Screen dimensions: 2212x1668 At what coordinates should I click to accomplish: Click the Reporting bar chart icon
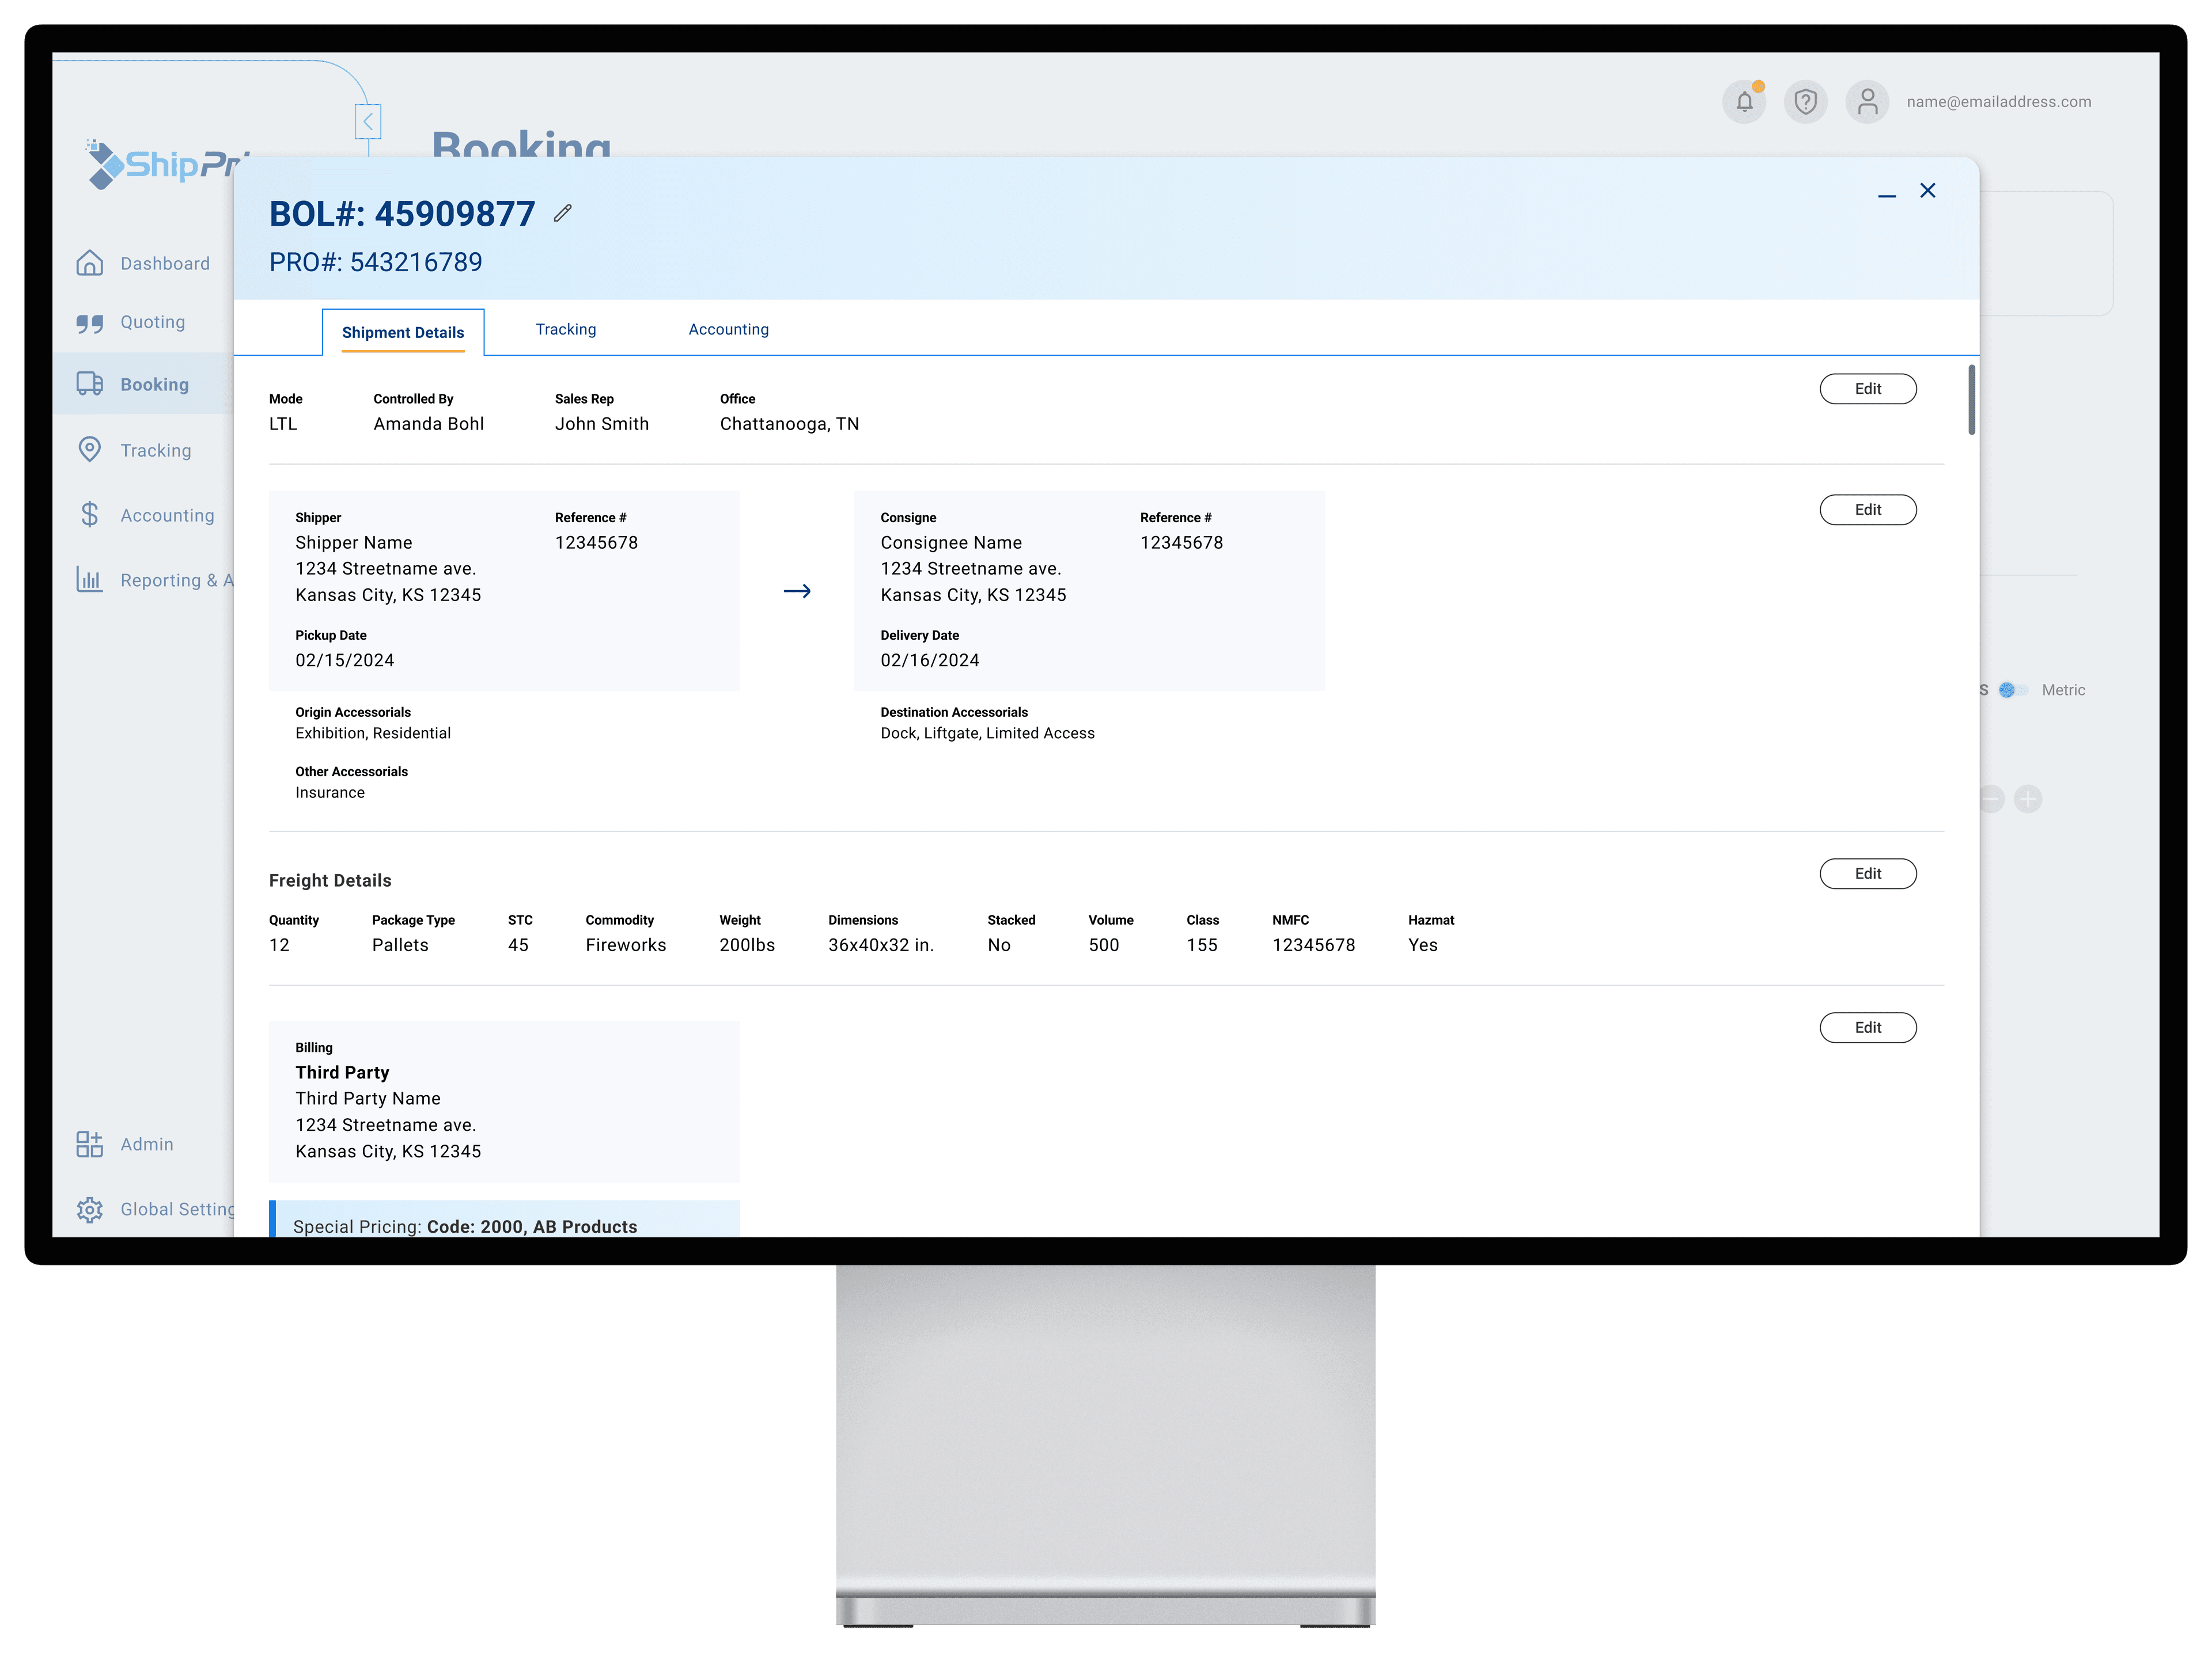click(90, 580)
